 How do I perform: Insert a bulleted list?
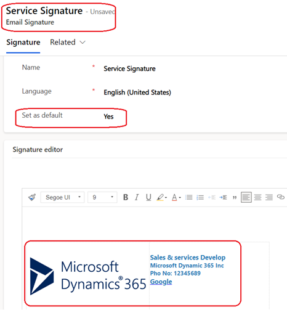coord(188,197)
